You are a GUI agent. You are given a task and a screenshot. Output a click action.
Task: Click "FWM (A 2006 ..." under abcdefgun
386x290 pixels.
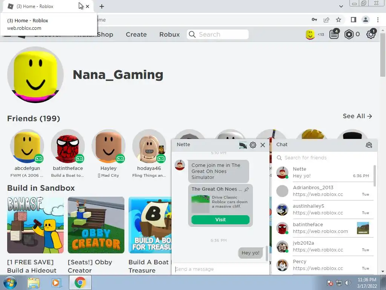(x=27, y=175)
